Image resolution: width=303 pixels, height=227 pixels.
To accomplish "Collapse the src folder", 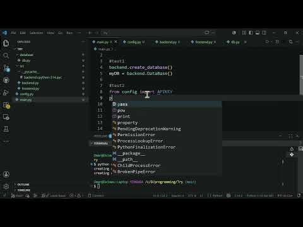I will click(22, 66).
